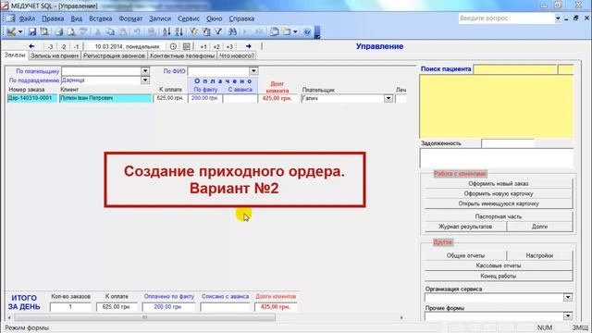Select the Заказы tab
Image resolution: width=592 pixels, height=333 pixels.
click(x=15, y=55)
